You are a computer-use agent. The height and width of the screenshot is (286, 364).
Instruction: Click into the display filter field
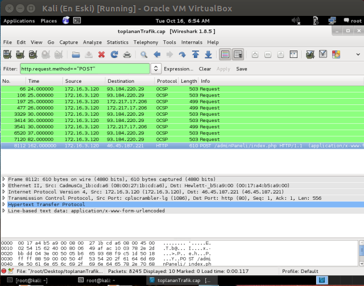point(85,69)
